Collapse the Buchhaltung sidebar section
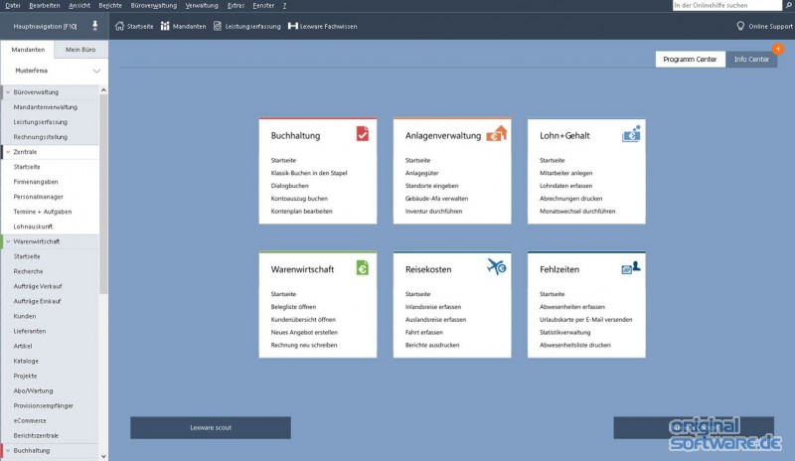 (8, 450)
